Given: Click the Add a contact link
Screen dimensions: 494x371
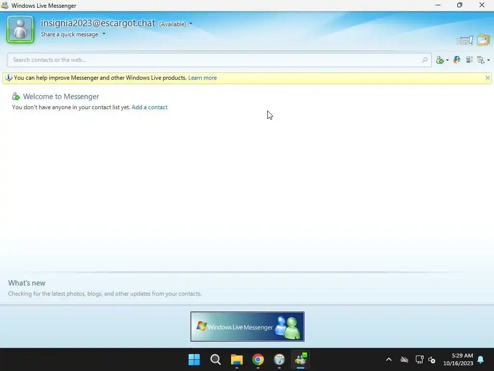Looking at the screenshot, I should [150, 107].
